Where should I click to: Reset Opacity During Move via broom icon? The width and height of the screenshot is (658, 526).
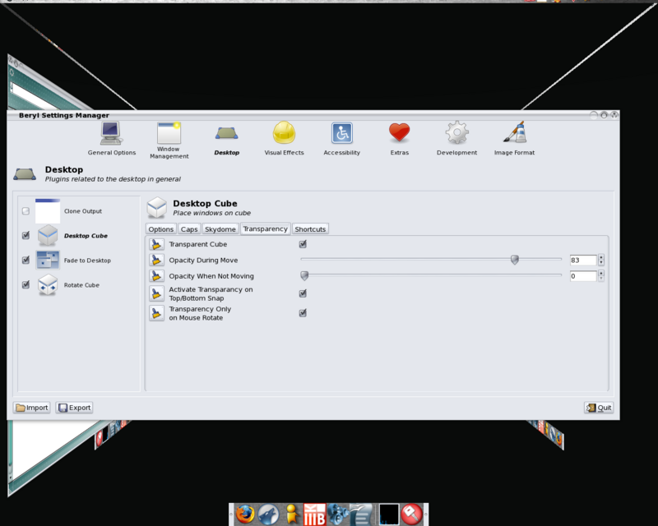tap(156, 260)
